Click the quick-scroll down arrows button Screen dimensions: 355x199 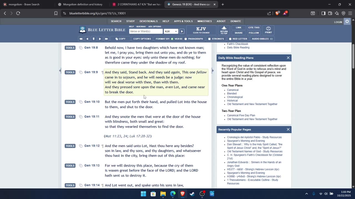coord(93,39)
